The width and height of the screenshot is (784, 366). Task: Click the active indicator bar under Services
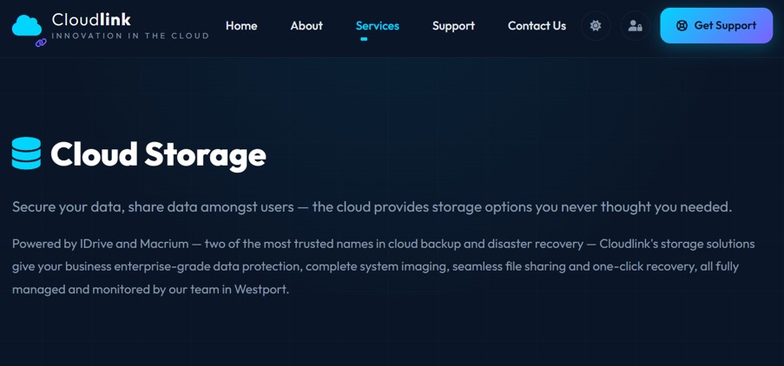pyautogui.click(x=364, y=39)
